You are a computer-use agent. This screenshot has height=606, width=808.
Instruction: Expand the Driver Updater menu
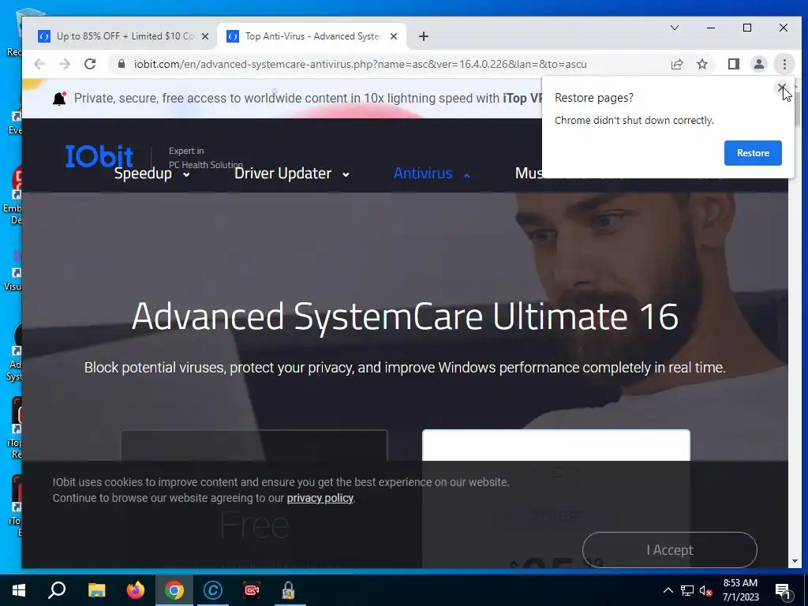point(292,174)
